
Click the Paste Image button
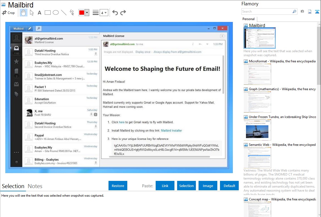coord(208,186)
